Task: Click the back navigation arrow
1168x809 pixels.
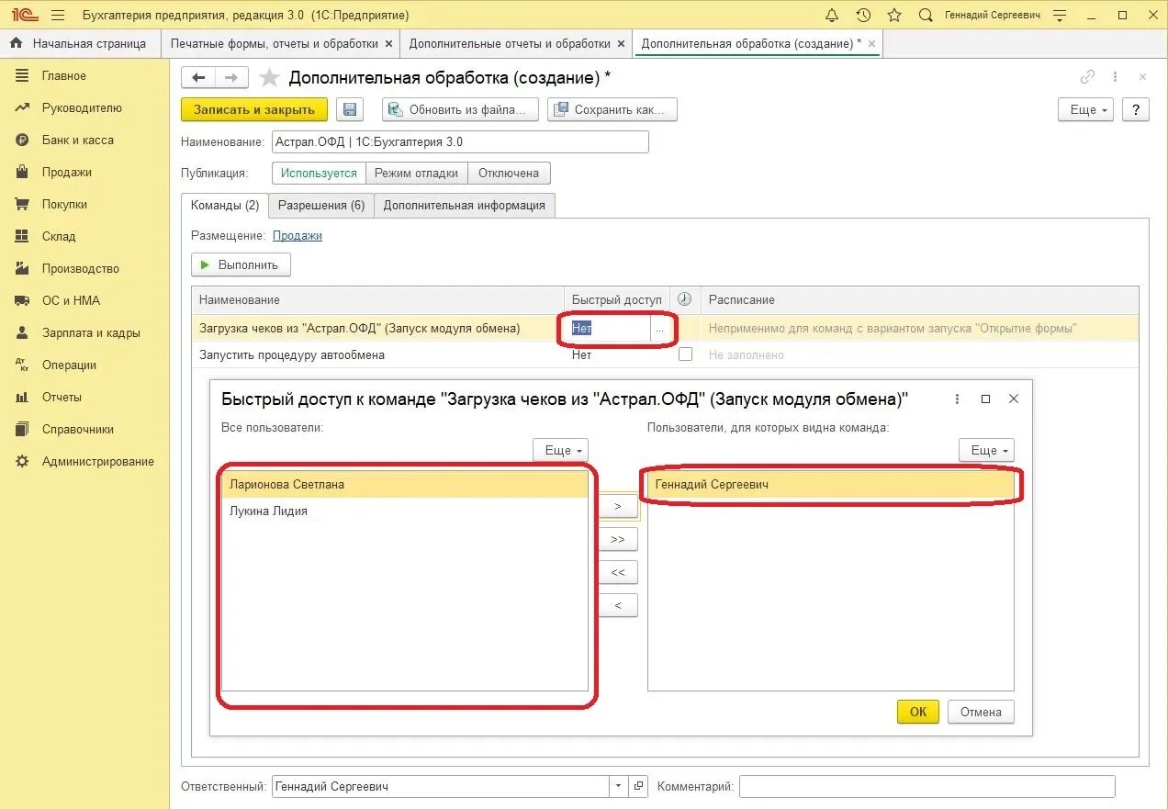Action: click(198, 78)
